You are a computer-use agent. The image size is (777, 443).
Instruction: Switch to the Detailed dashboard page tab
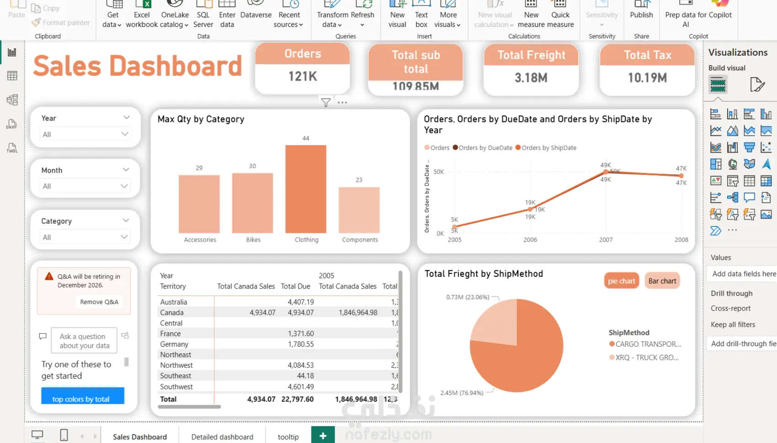tap(222, 437)
